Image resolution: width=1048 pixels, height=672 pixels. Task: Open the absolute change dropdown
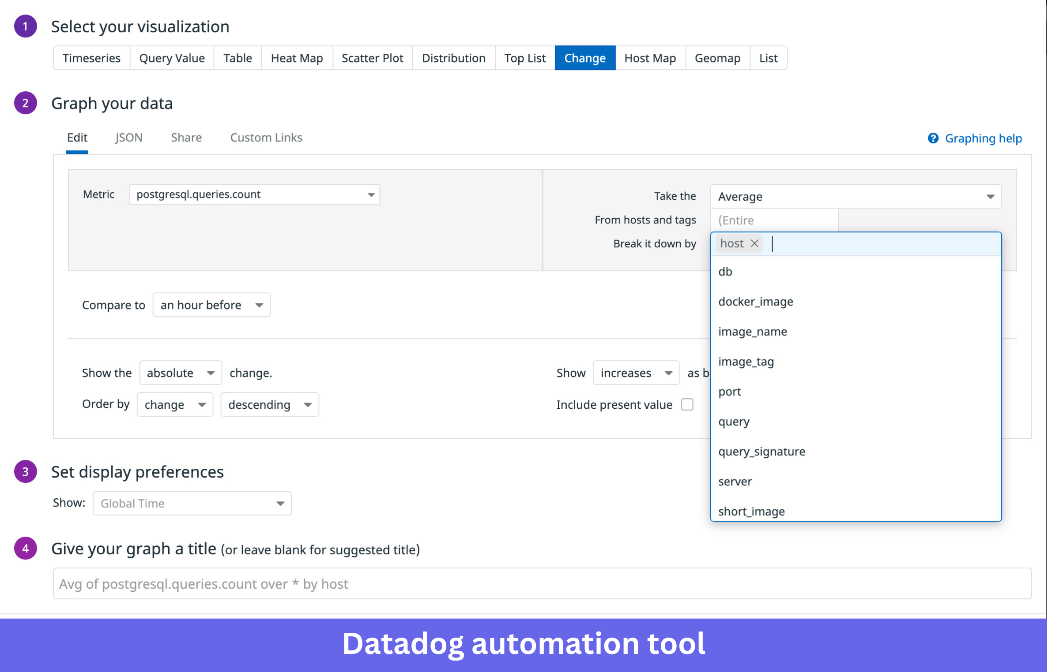pos(181,373)
